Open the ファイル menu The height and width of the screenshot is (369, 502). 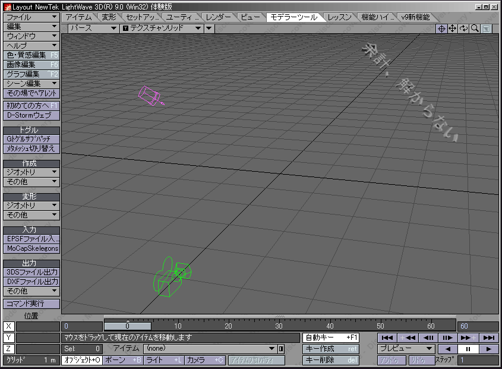tap(31, 17)
